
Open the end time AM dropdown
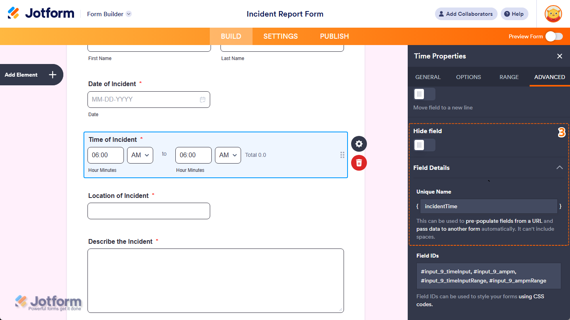[x=228, y=155]
